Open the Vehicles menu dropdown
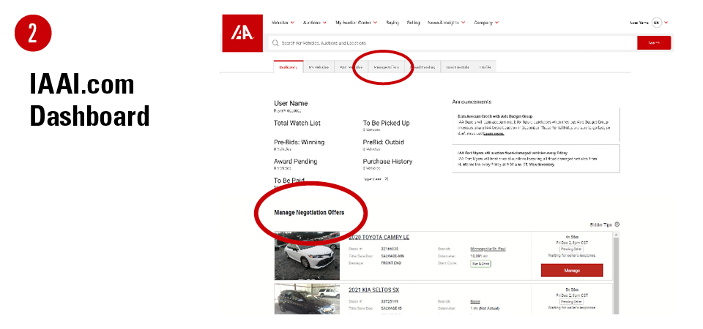The image size is (703, 329). [x=283, y=23]
